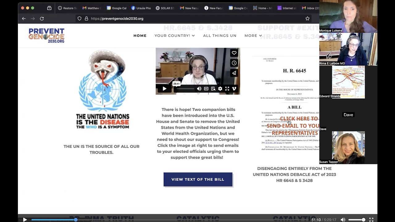Mute the outer recording speaker icon
The height and width of the screenshot is (222, 395).
[343, 220]
